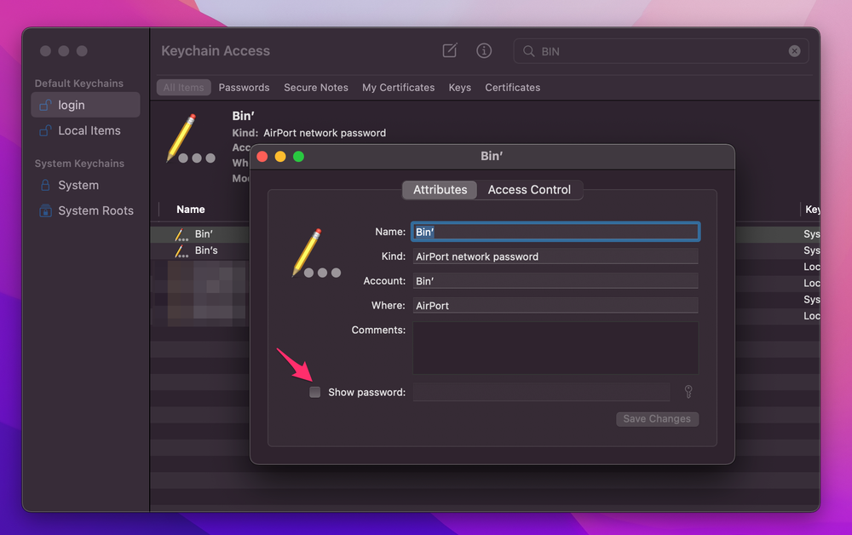852x535 pixels.
Task: Click the Where field containing AirPort
Action: [556, 305]
